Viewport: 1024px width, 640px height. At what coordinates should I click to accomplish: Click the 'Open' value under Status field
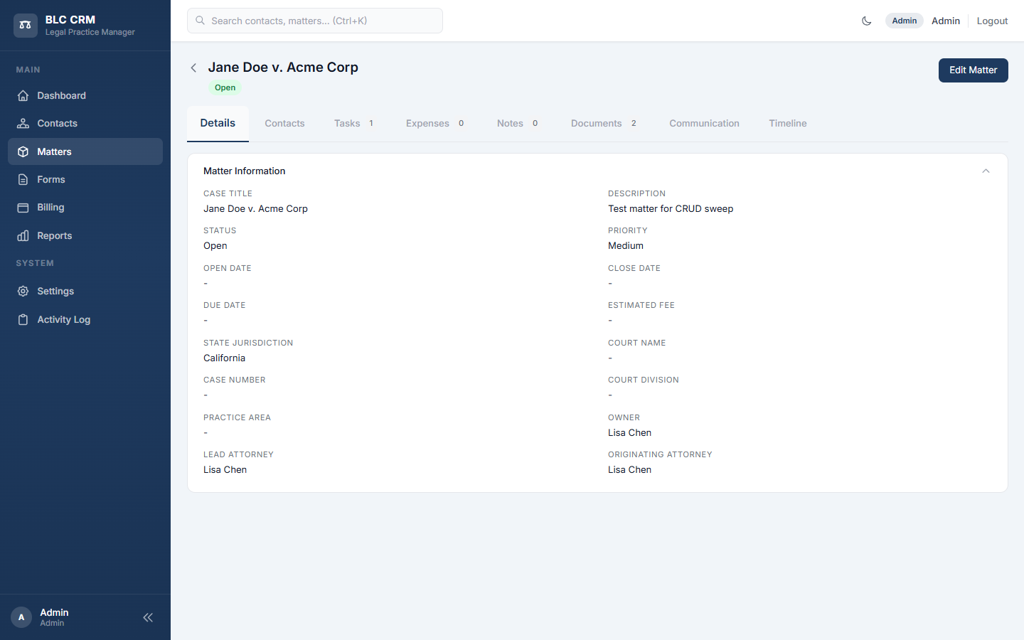(x=215, y=245)
